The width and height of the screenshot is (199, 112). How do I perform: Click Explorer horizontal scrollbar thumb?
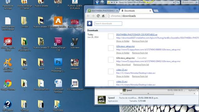click(148, 94)
